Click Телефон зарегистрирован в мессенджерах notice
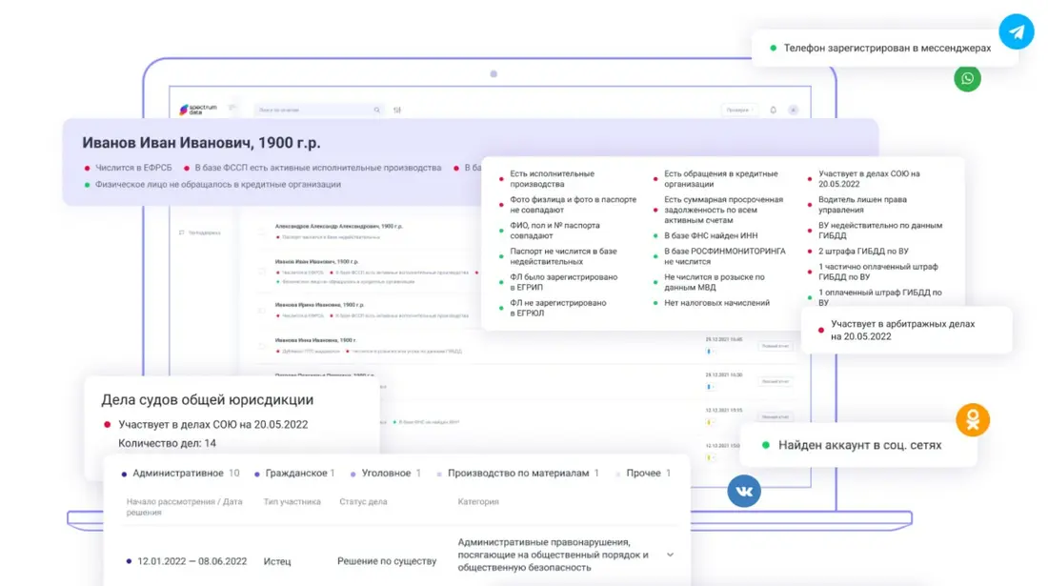This screenshot has height=586, width=1048. point(887,48)
